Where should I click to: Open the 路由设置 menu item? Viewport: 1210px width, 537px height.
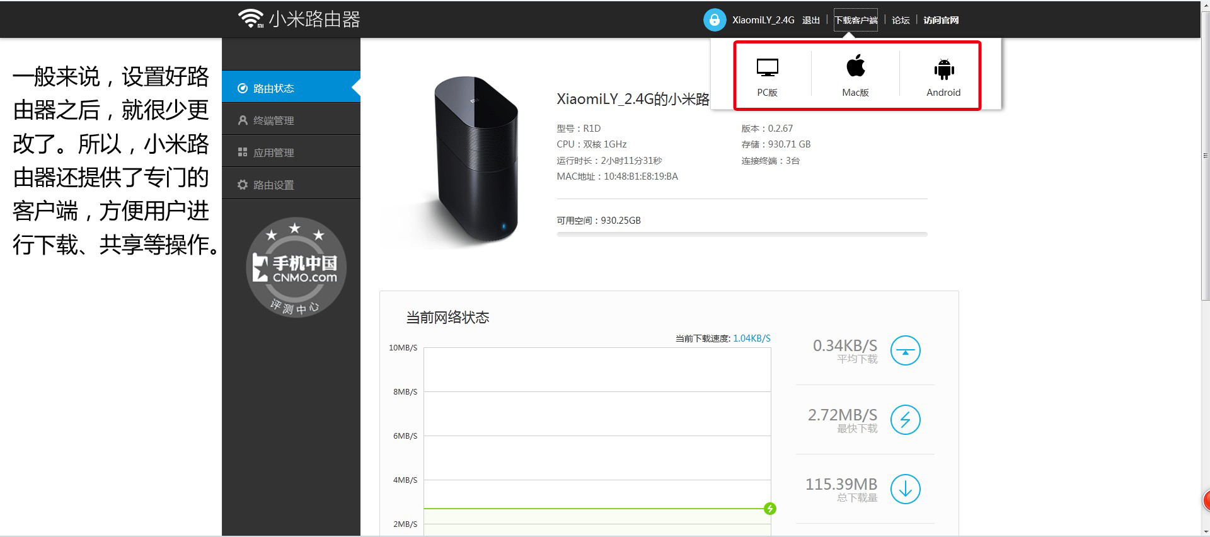[x=291, y=184]
